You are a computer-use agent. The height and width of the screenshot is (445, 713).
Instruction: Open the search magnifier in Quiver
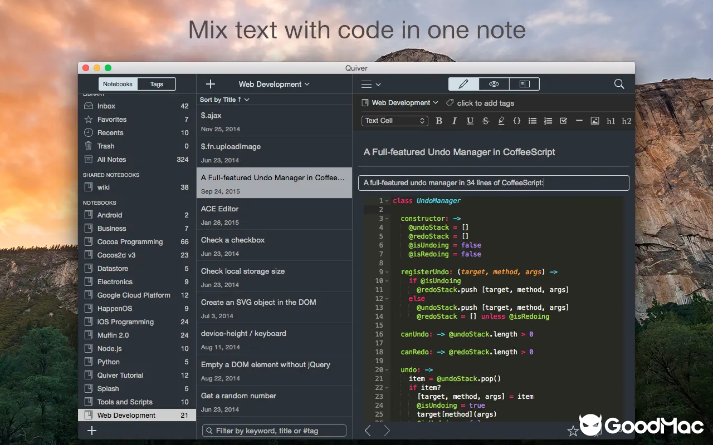coord(619,84)
